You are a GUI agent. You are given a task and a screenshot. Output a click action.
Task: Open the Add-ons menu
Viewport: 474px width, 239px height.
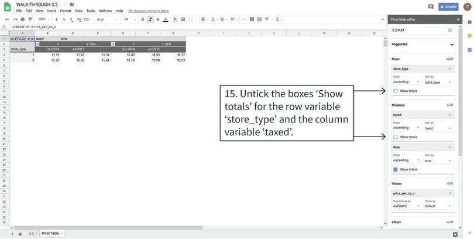point(105,11)
